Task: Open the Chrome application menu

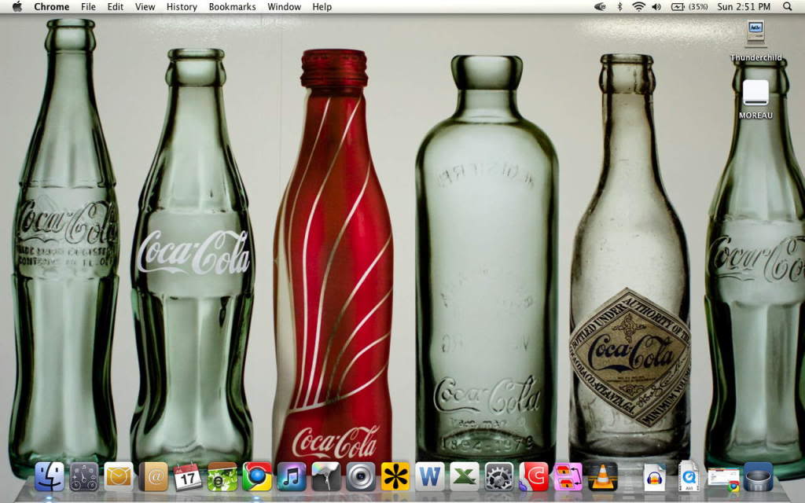Action: tap(51, 6)
